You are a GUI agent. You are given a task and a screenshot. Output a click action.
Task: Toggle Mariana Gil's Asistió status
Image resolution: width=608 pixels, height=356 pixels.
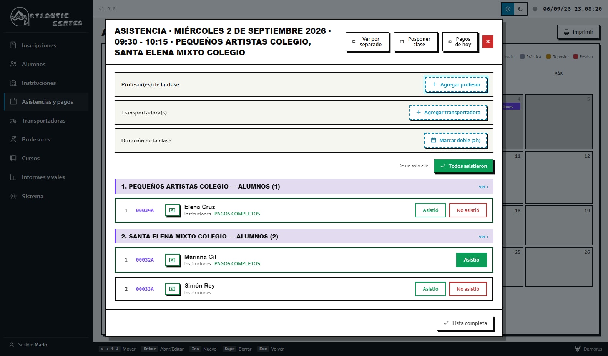pos(471,260)
